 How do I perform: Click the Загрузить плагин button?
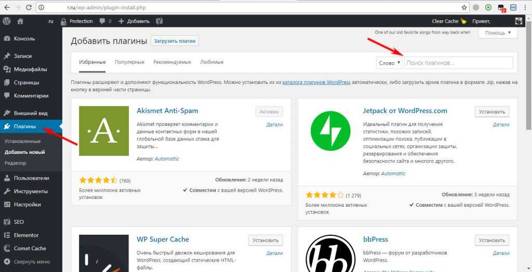[175, 41]
